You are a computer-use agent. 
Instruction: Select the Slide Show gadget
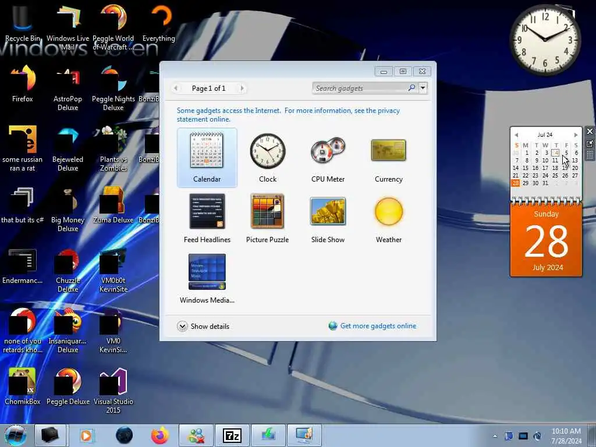pos(328,218)
